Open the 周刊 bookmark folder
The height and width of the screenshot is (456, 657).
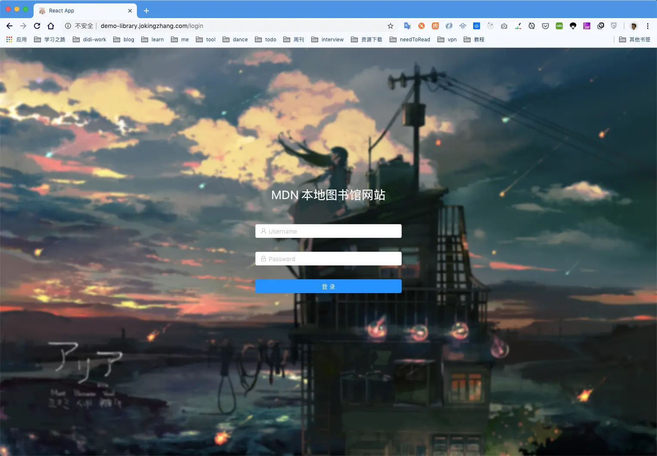[x=294, y=39]
